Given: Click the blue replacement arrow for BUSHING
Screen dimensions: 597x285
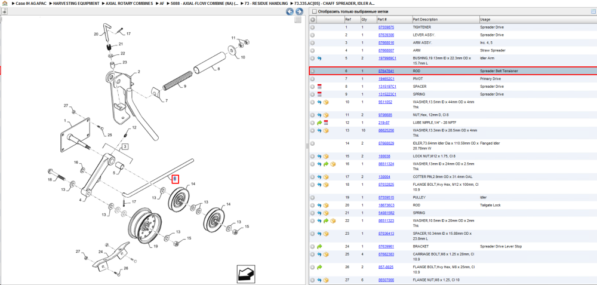Looking at the screenshot, I should click(x=319, y=59).
